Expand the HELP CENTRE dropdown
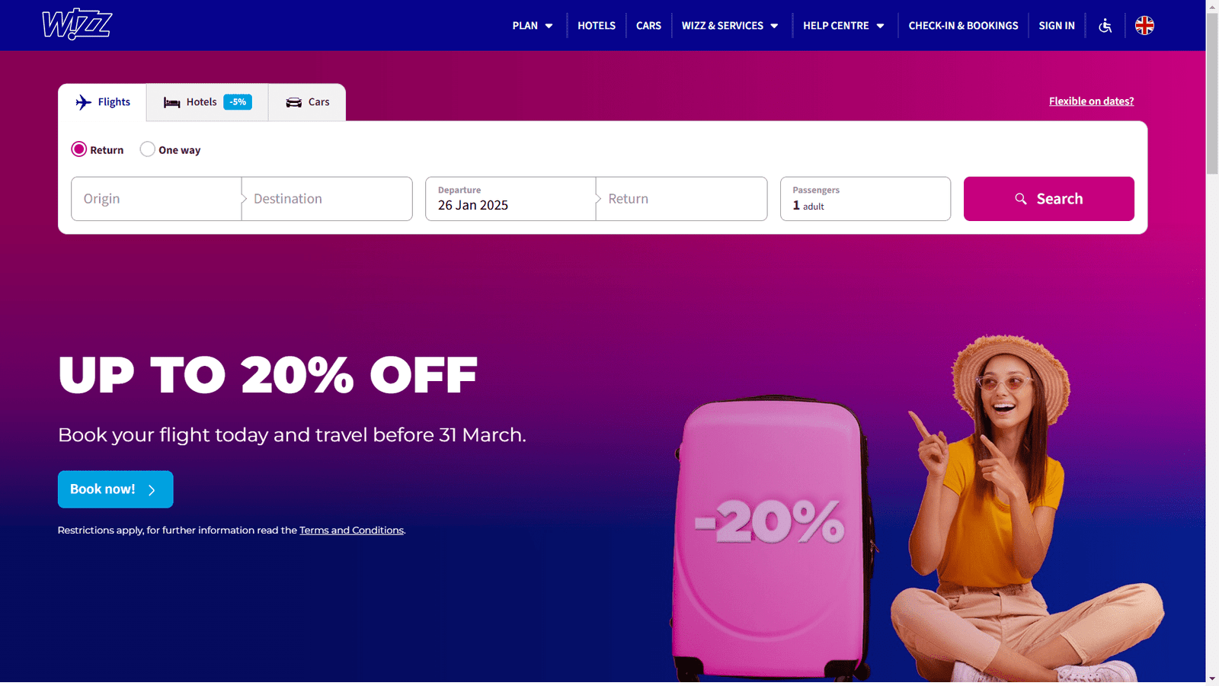 843,26
